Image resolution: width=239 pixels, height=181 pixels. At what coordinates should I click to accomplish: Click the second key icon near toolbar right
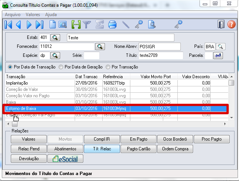pyautogui.click(x=179, y=24)
